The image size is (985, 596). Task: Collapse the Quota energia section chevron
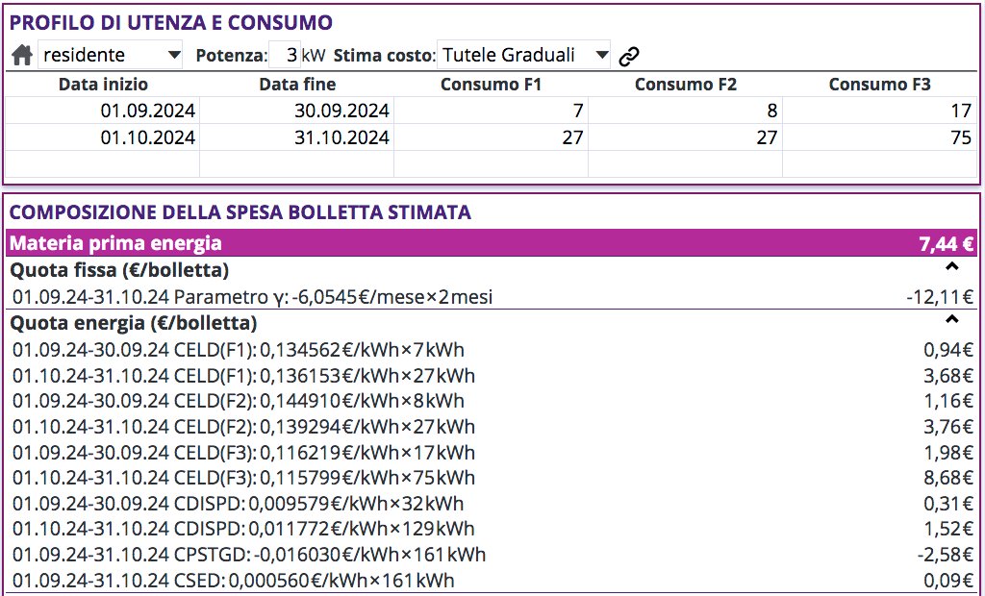[952, 321]
